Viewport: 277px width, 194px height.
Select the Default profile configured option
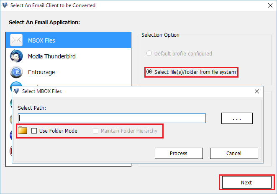149,53
